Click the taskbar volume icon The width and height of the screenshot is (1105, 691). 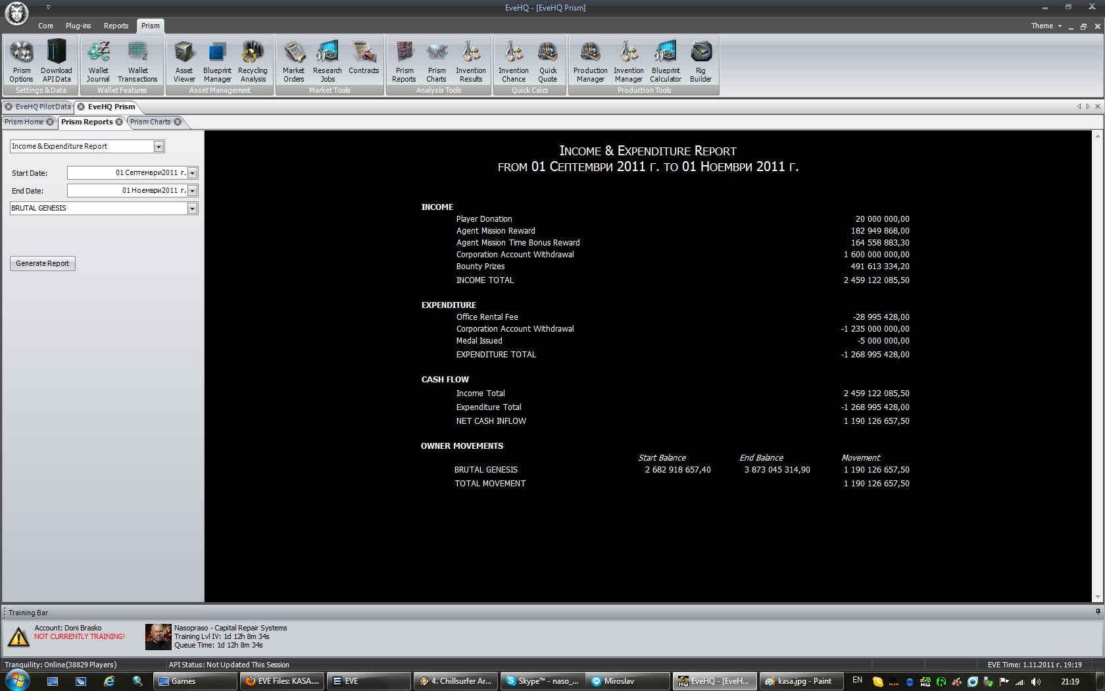tap(1037, 682)
